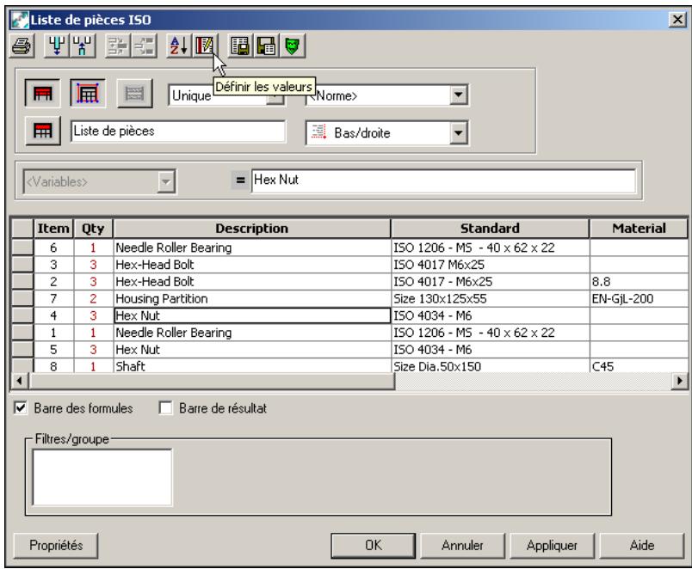Expand the <Norme> dropdown arrow
Viewport: 692px width, 569px height.
459,95
